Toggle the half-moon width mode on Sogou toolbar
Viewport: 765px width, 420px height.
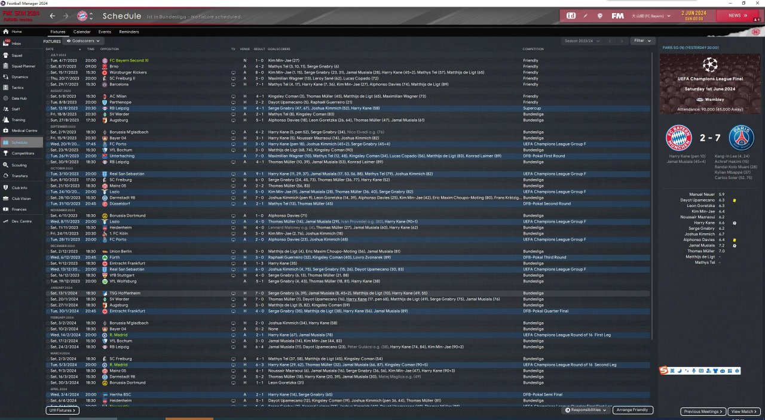pyautogui.click(x=680, y=371)
